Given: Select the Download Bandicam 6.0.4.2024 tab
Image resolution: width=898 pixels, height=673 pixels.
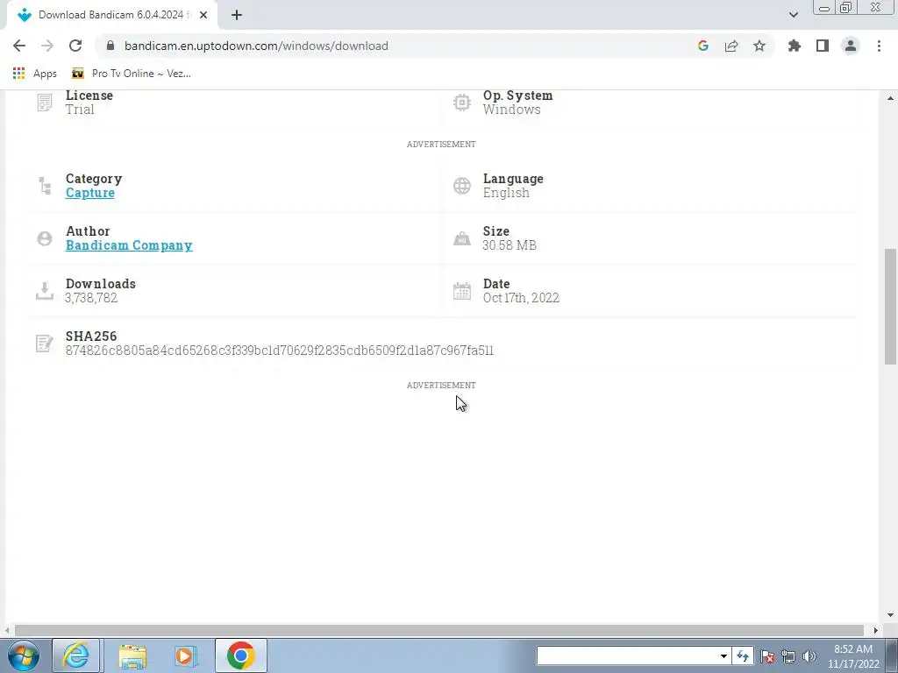Looking at the screenshot, I should click(x=111, y=15).
